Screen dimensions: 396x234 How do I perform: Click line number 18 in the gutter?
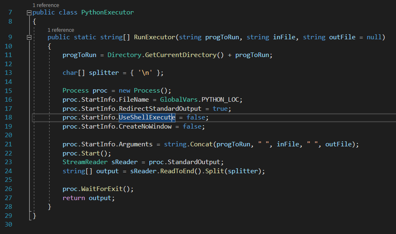click(8, 117)
